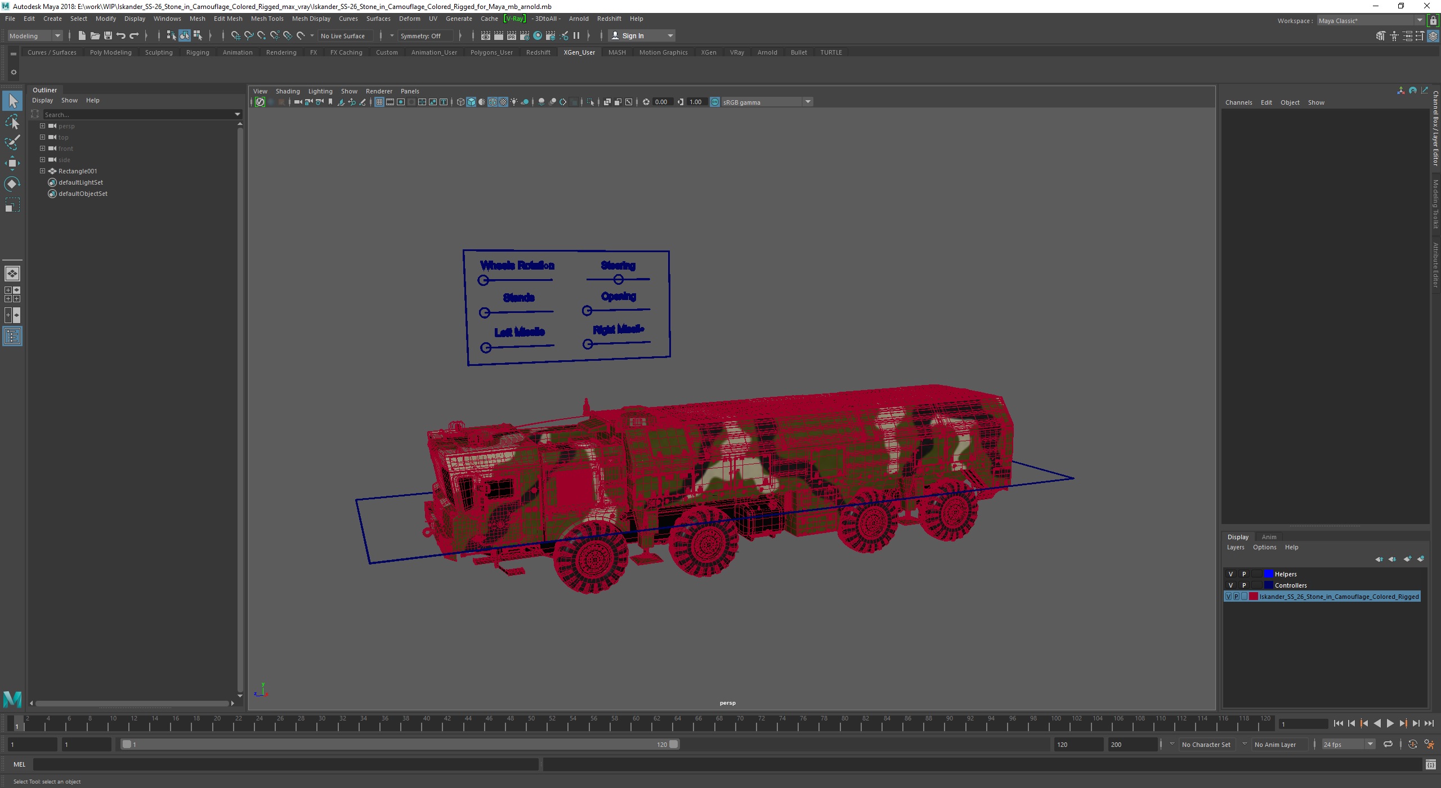Enable Snap to curves icon
Image resolution: width=1441 pixels, height=788 pixels.
click(x=248, y=35)
